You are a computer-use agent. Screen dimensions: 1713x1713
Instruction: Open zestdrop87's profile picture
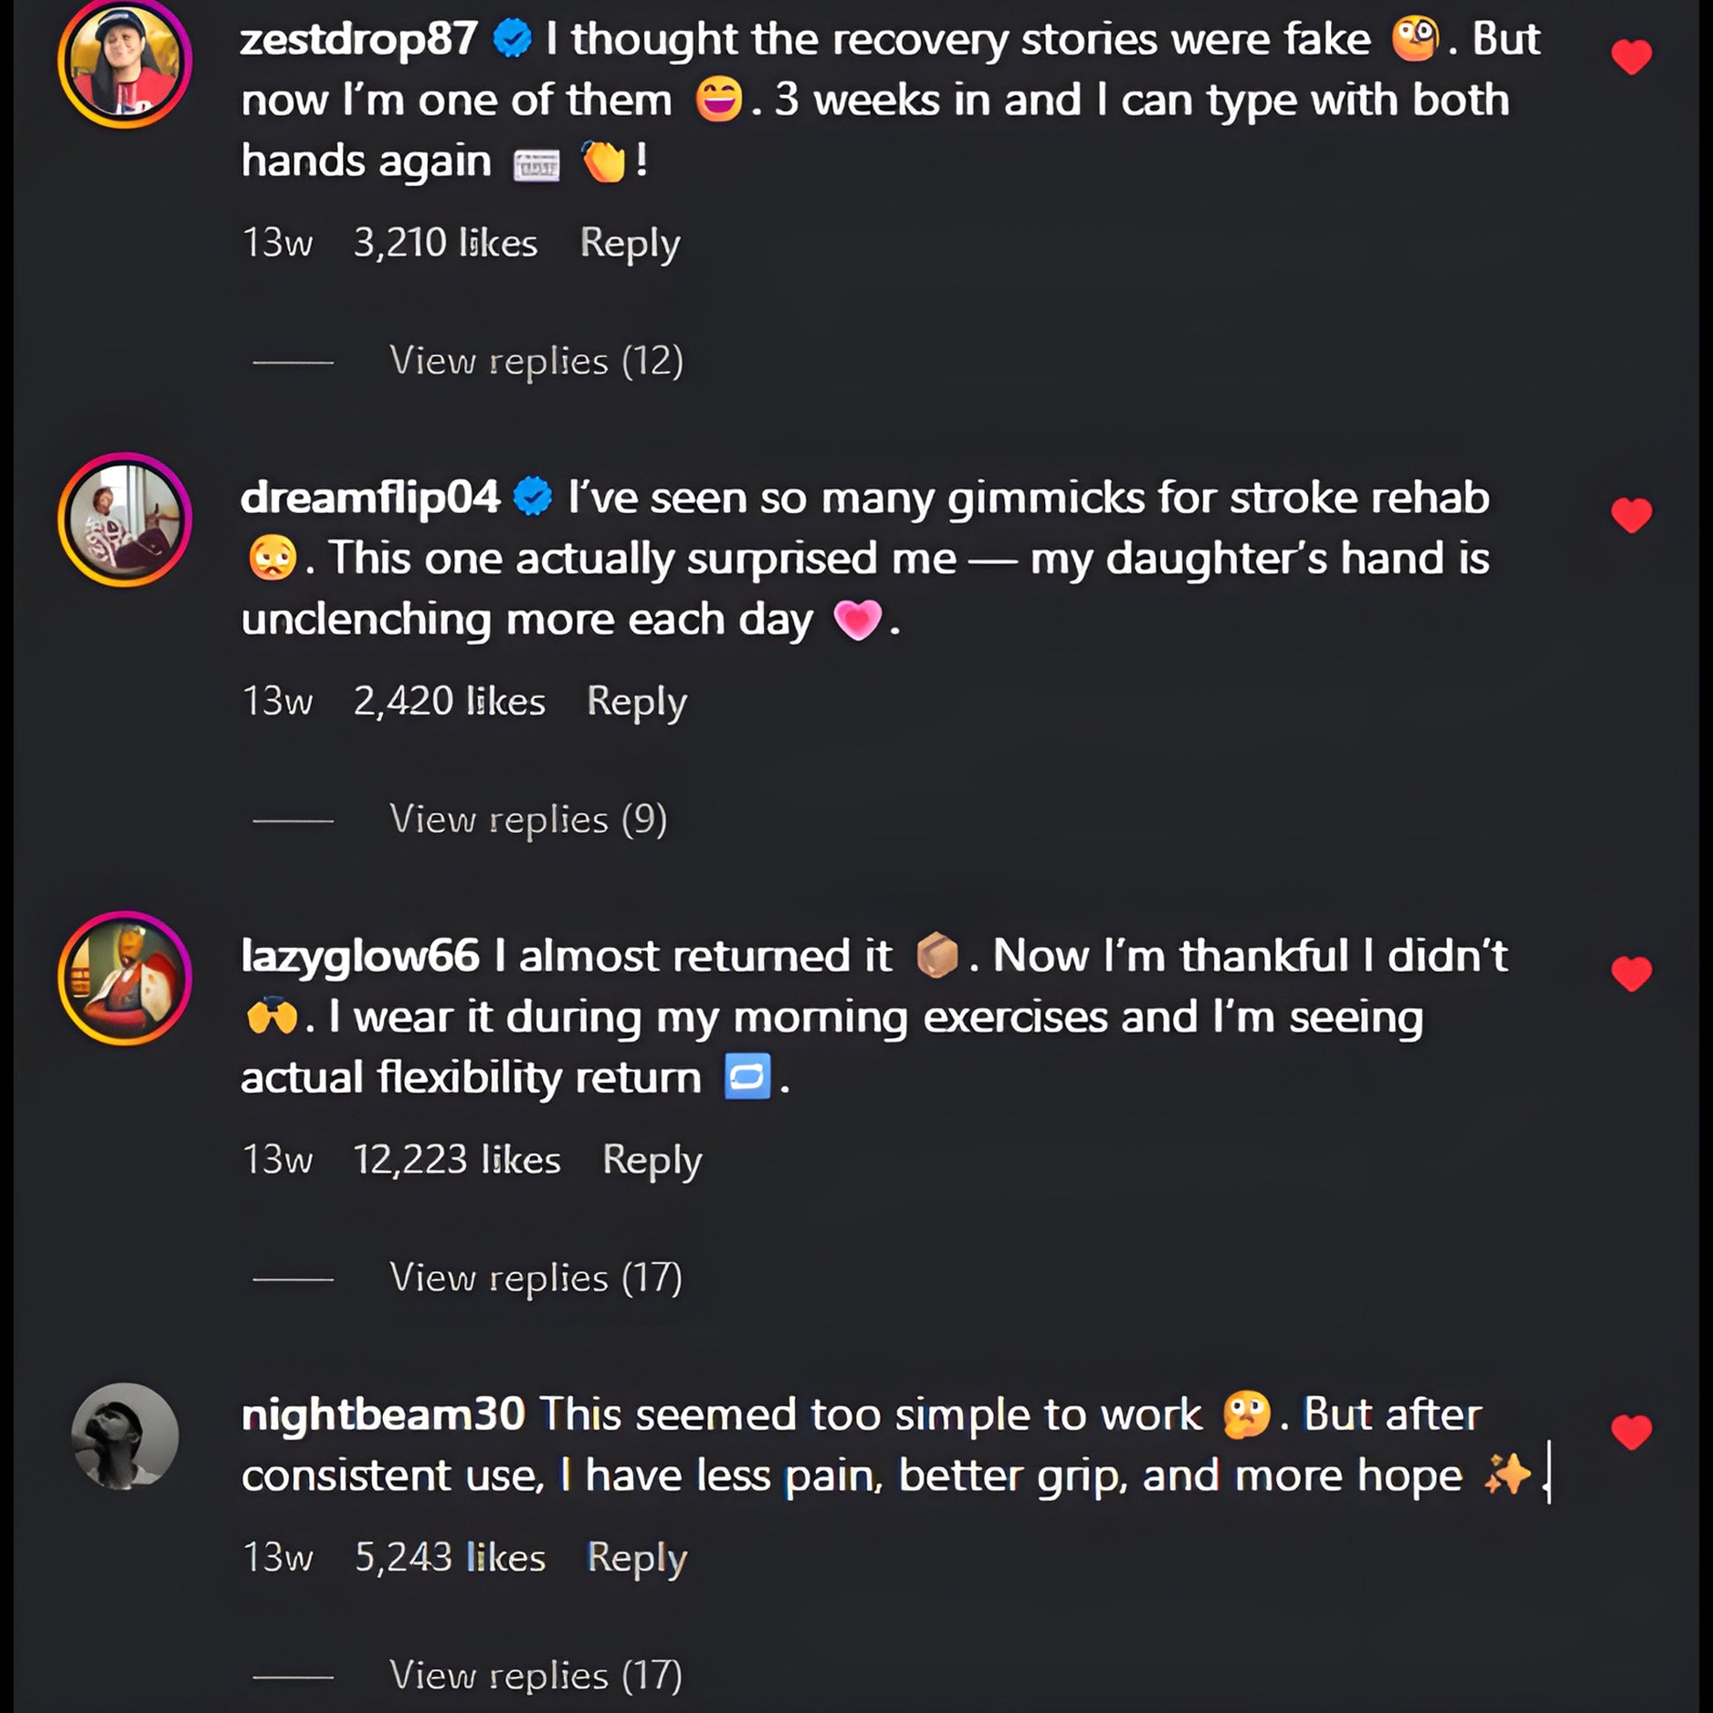pyautogui.click(x=125, y=62)
